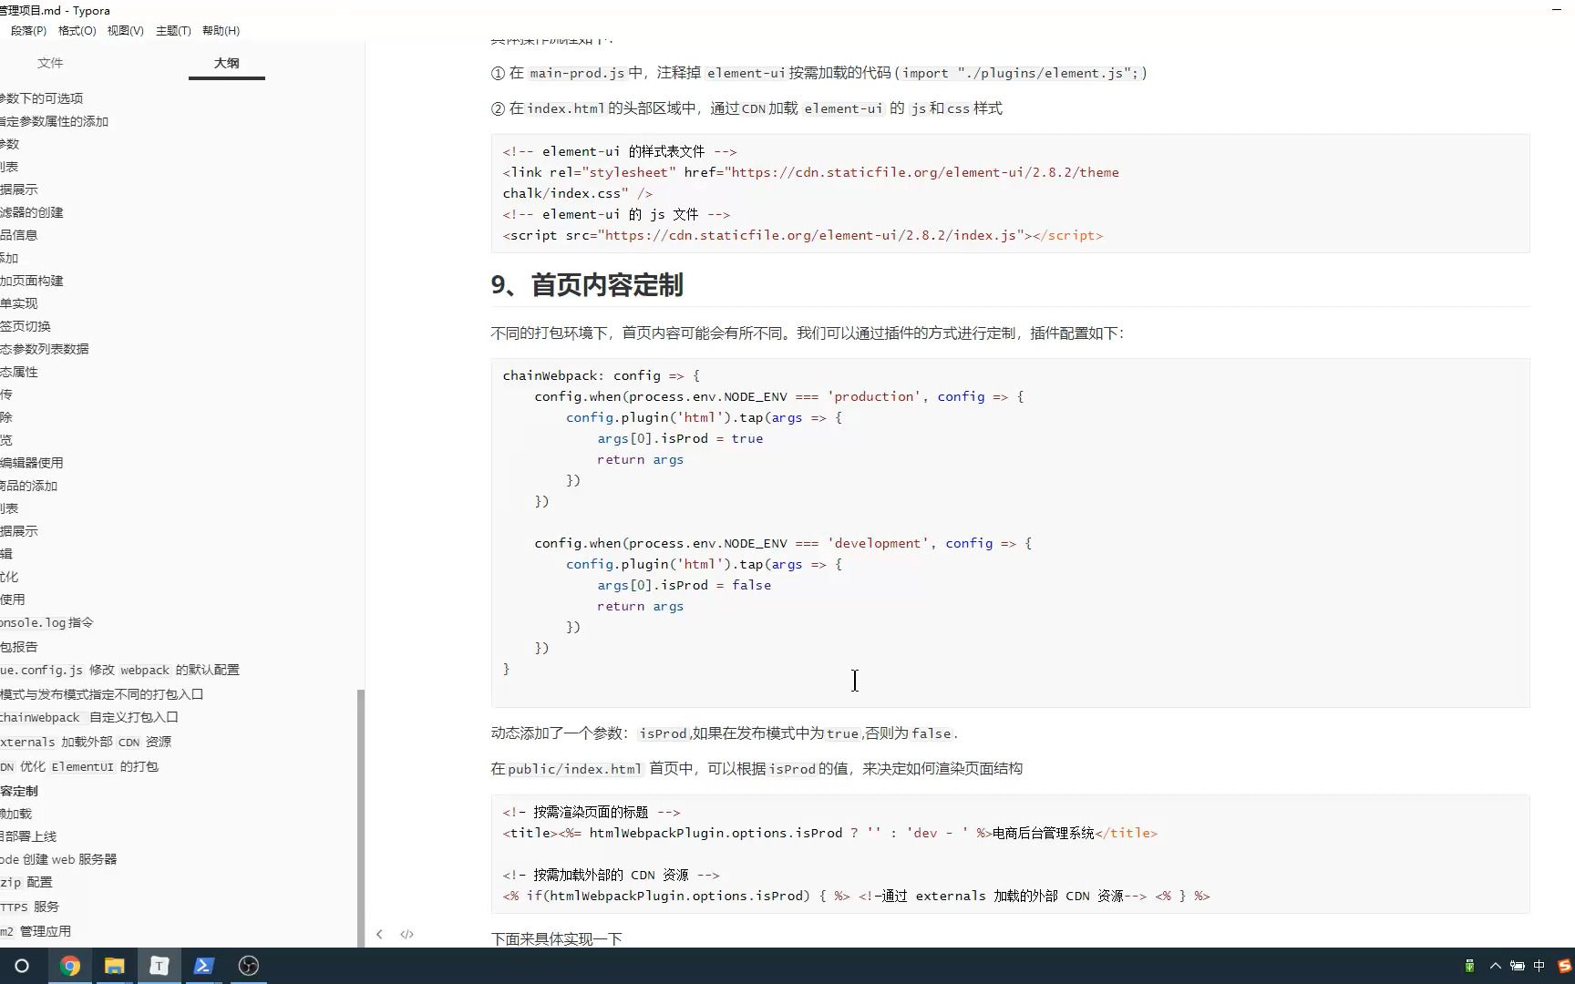Toggle the Chinese input method indicator
The width and height of the screenshot is (1575, 984).
click(x=1539, y=966)
